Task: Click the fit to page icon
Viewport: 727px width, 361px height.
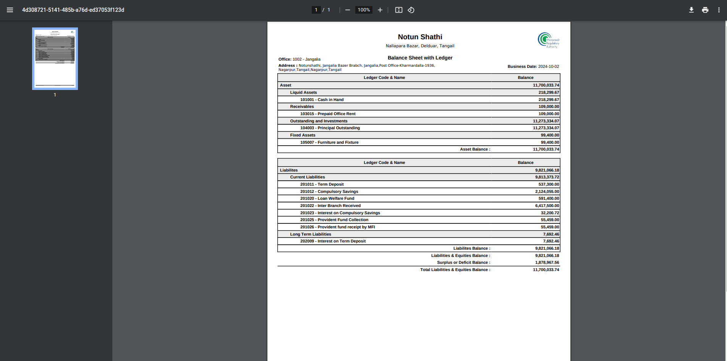Action: 399,10
